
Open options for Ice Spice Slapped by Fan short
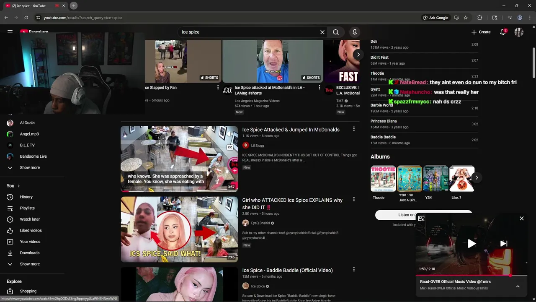click(218, 88)
